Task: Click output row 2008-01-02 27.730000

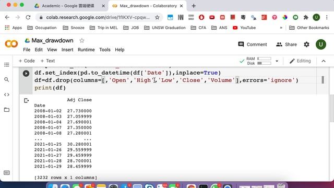Action: point(63,111)
